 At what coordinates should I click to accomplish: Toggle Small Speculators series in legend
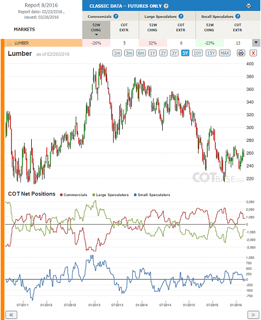coord(152,195)
